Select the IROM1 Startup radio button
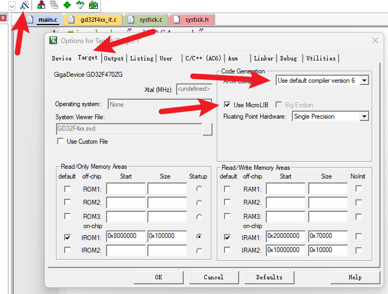 199,236
